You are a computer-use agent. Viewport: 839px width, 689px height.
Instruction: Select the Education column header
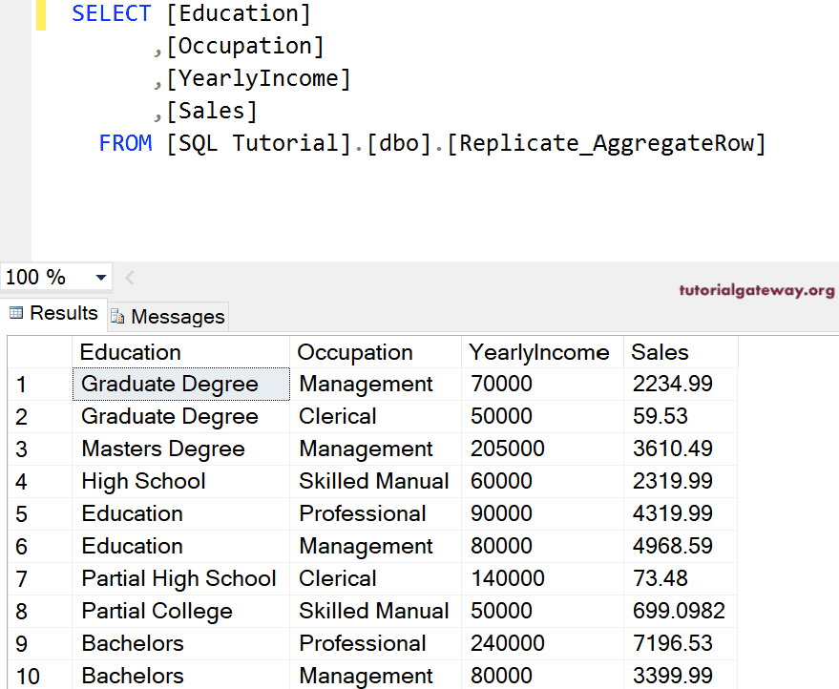point(130,352)
